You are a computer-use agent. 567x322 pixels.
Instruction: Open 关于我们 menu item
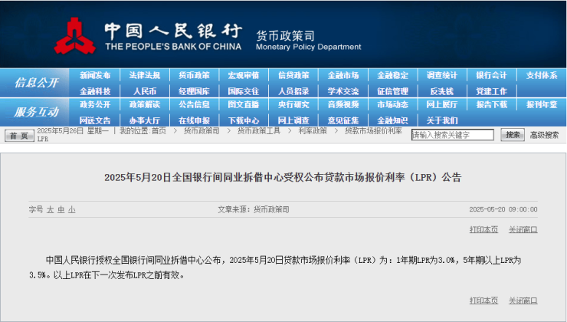click(442, 120)
